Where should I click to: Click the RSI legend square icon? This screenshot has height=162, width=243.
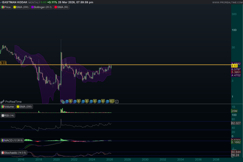(3, 116)
